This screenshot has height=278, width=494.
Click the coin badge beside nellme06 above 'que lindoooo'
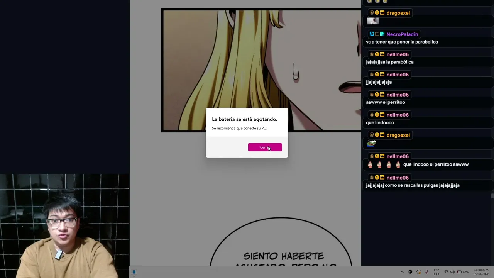coord(377,115)
